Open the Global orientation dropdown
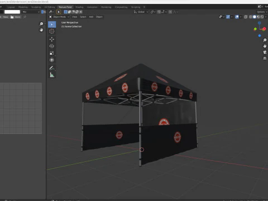The image size is (268, 201). [x=141, y=12]
